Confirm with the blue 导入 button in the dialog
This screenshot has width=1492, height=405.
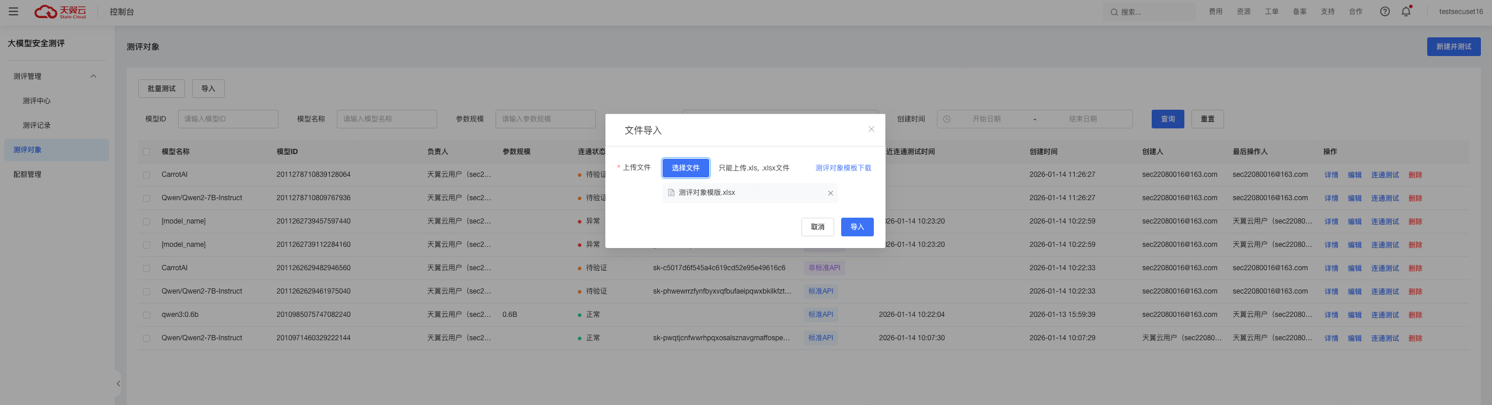click(x=857, y=227)
